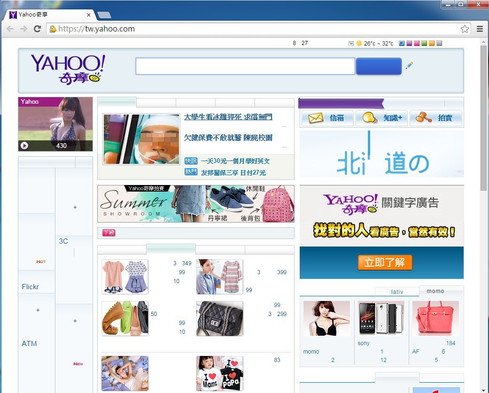Expand the dropdown arrow beside the weather
This screenshot has height=393, width=489.
351,43
